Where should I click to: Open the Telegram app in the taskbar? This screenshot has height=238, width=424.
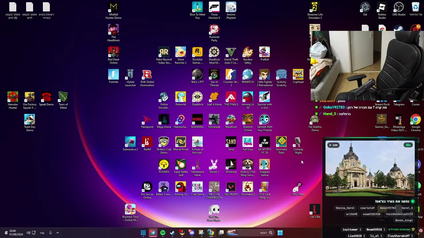(x=153, y=233)
